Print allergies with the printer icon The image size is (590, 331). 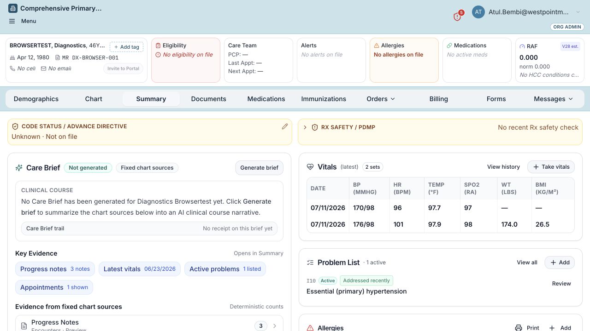point(519,328)
